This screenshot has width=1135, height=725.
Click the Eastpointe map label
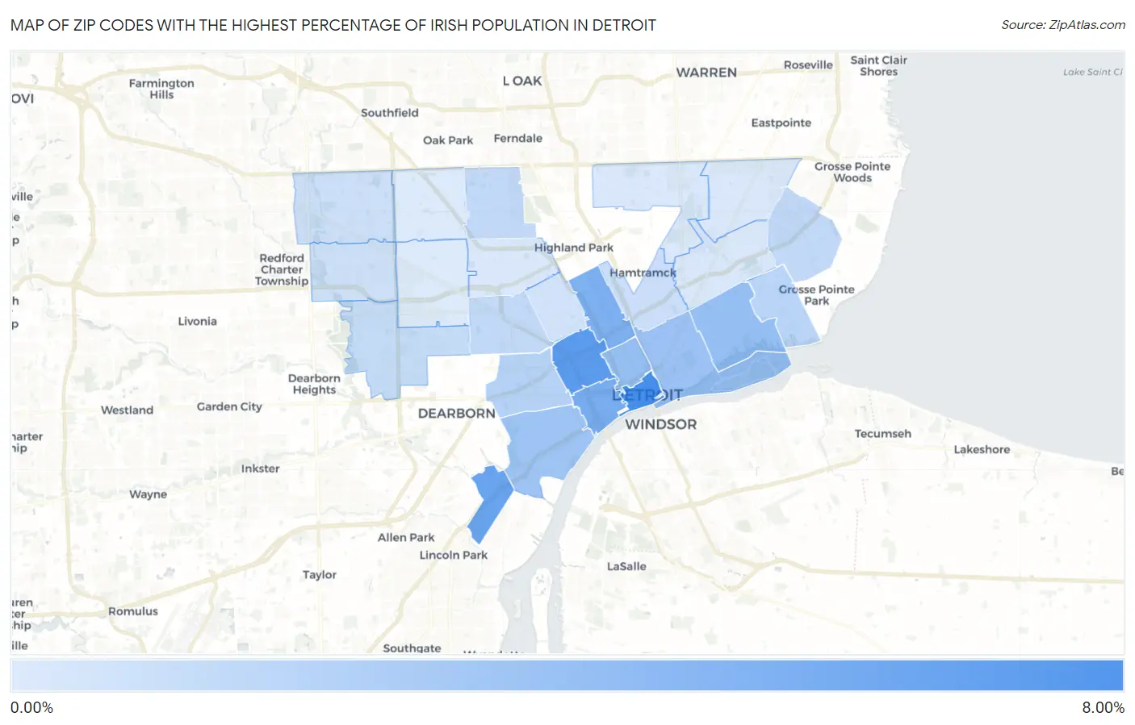click(x=781, y=123)
